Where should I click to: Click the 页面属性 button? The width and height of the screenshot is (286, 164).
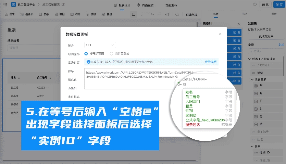click(x=191, y=14)
